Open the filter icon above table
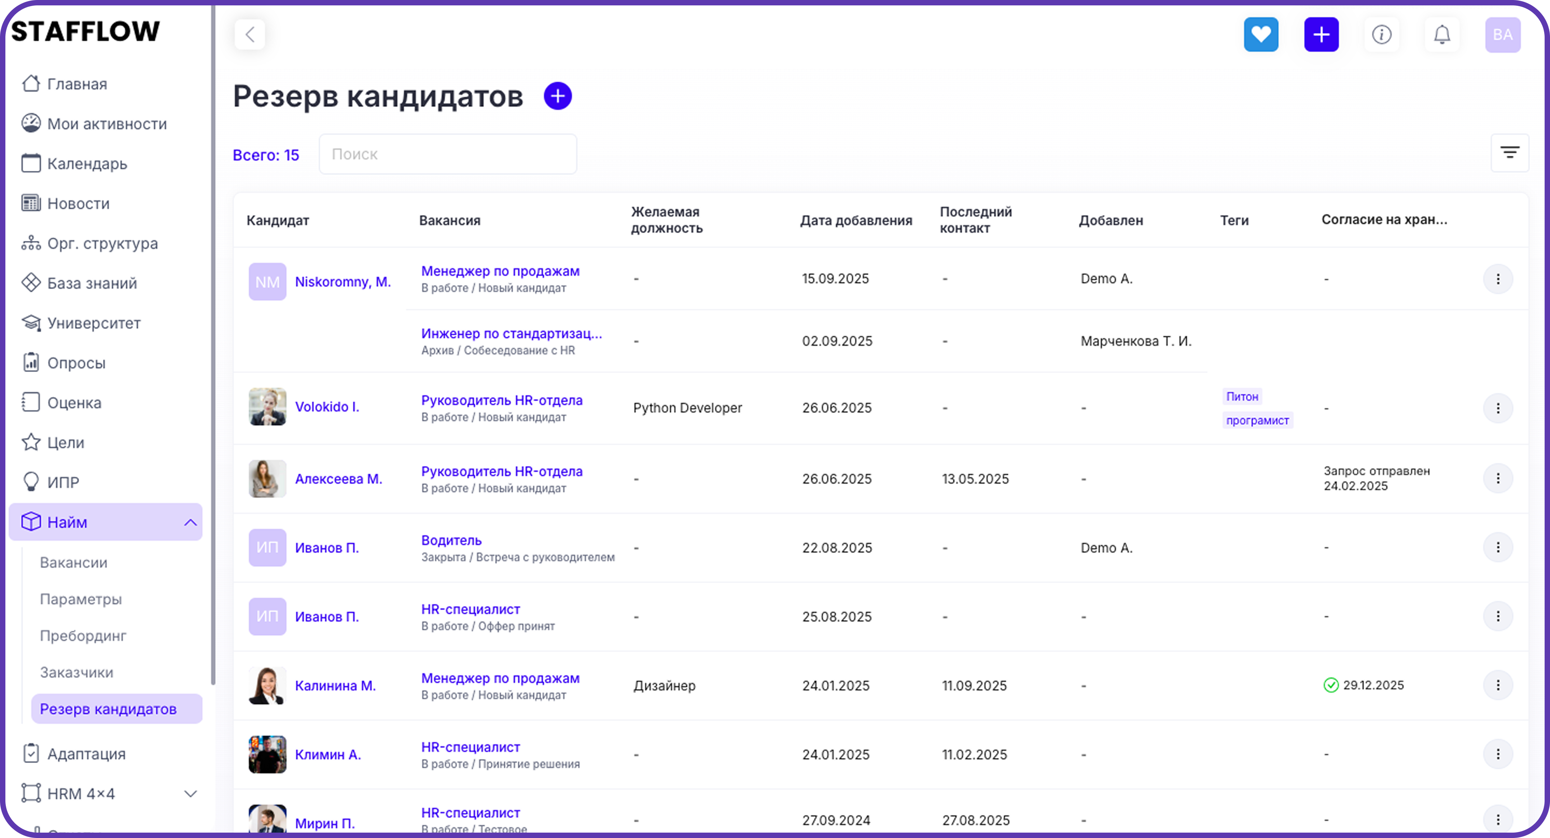The width and height of the screenshot is (1550, 838). pos(1509,153)
